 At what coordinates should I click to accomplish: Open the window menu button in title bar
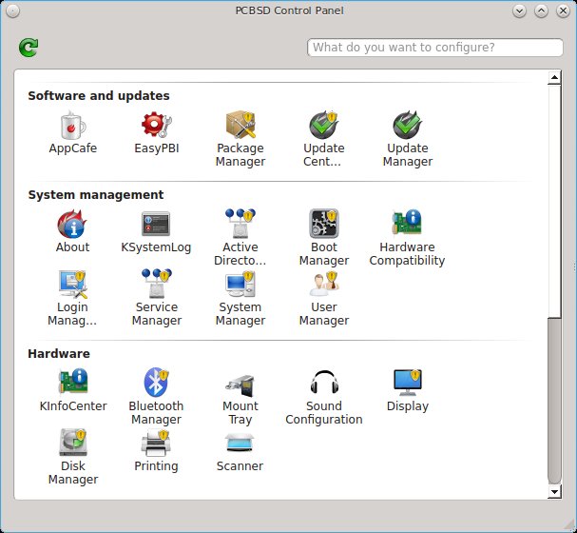(13, 11)
